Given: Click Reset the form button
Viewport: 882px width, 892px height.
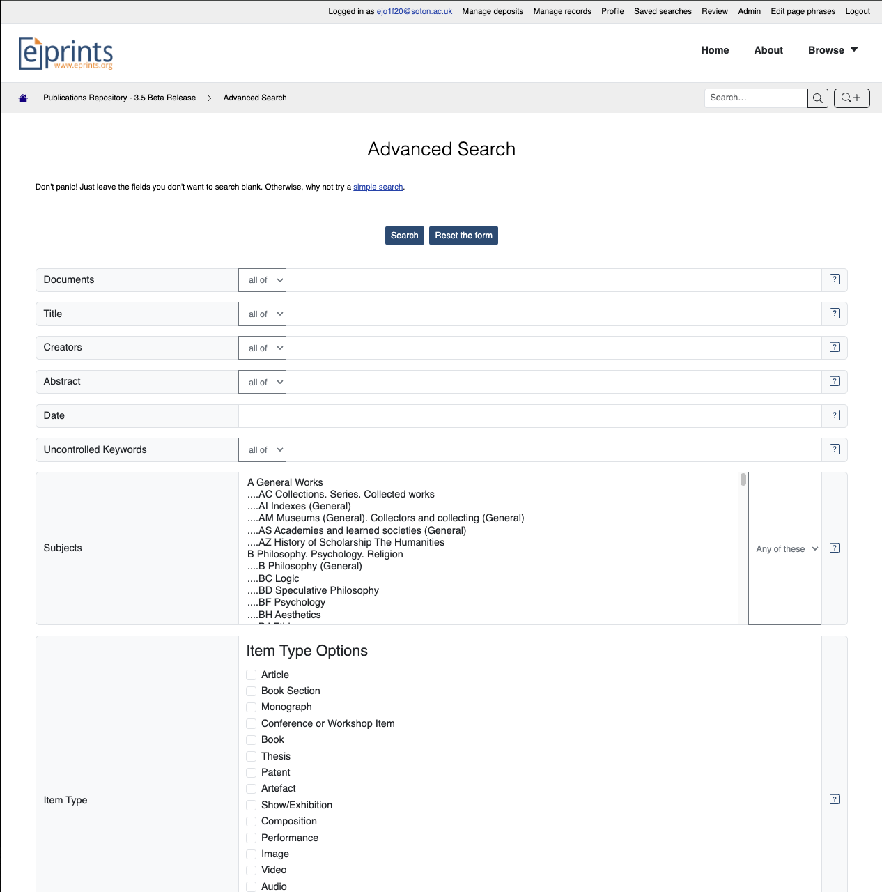Looking at the screenshot, I should [x=463, y=236].
